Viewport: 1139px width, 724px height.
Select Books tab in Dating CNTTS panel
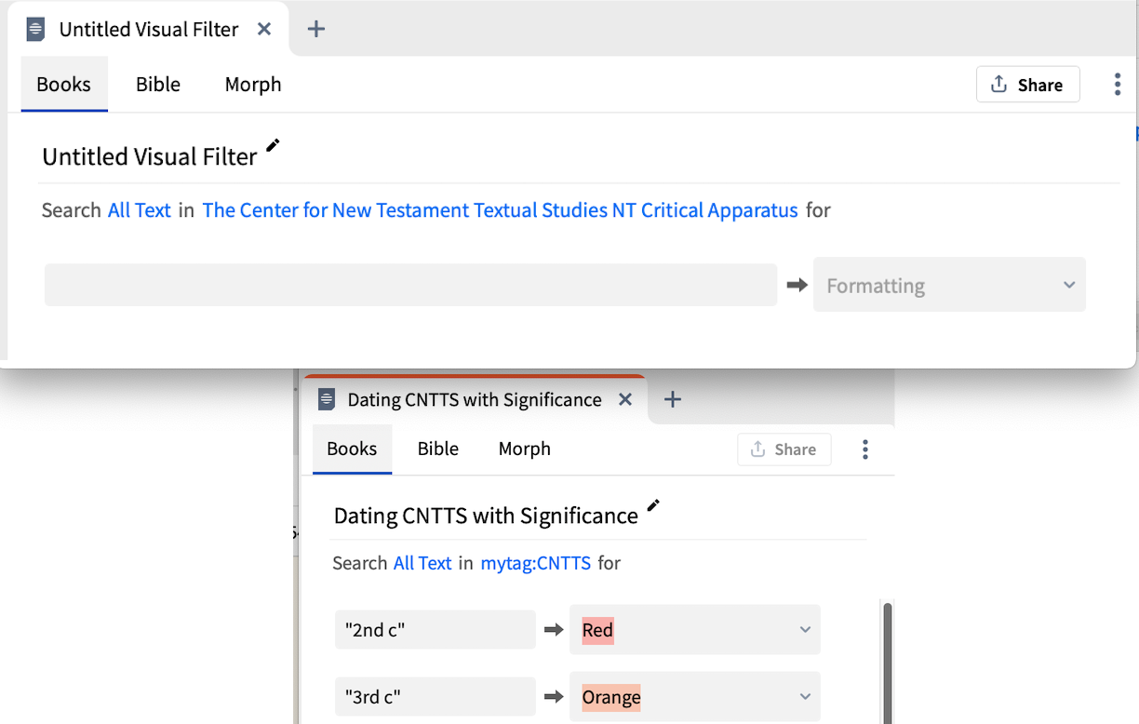(352, 449)
